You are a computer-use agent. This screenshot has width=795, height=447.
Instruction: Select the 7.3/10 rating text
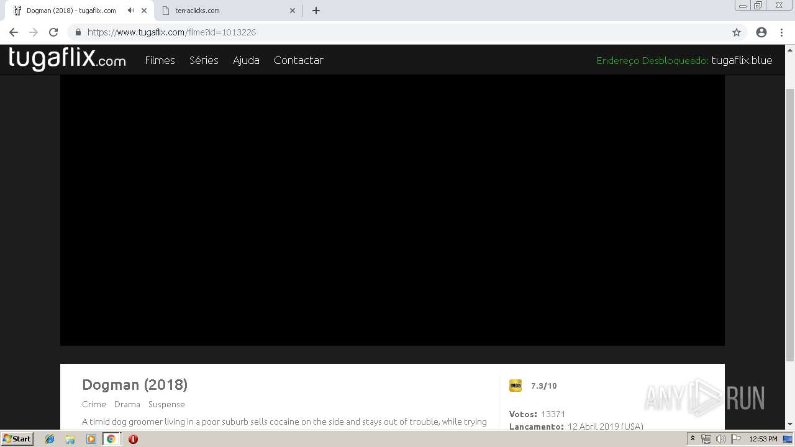544,386
